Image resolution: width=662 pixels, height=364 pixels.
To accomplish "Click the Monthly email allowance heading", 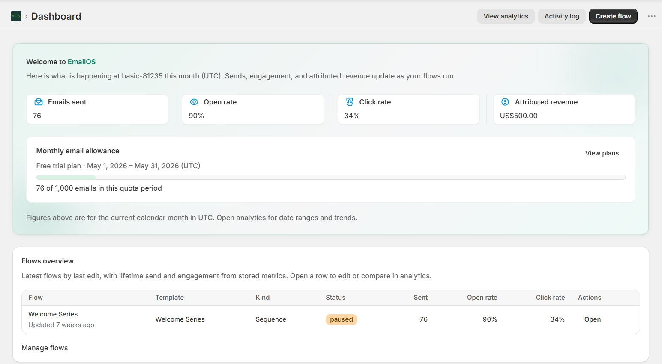I will 78,151.
